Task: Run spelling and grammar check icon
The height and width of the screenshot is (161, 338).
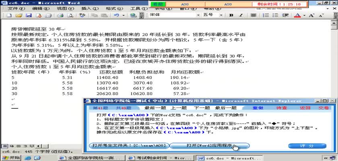Action: pyautogui.click(x=82, y=15)
